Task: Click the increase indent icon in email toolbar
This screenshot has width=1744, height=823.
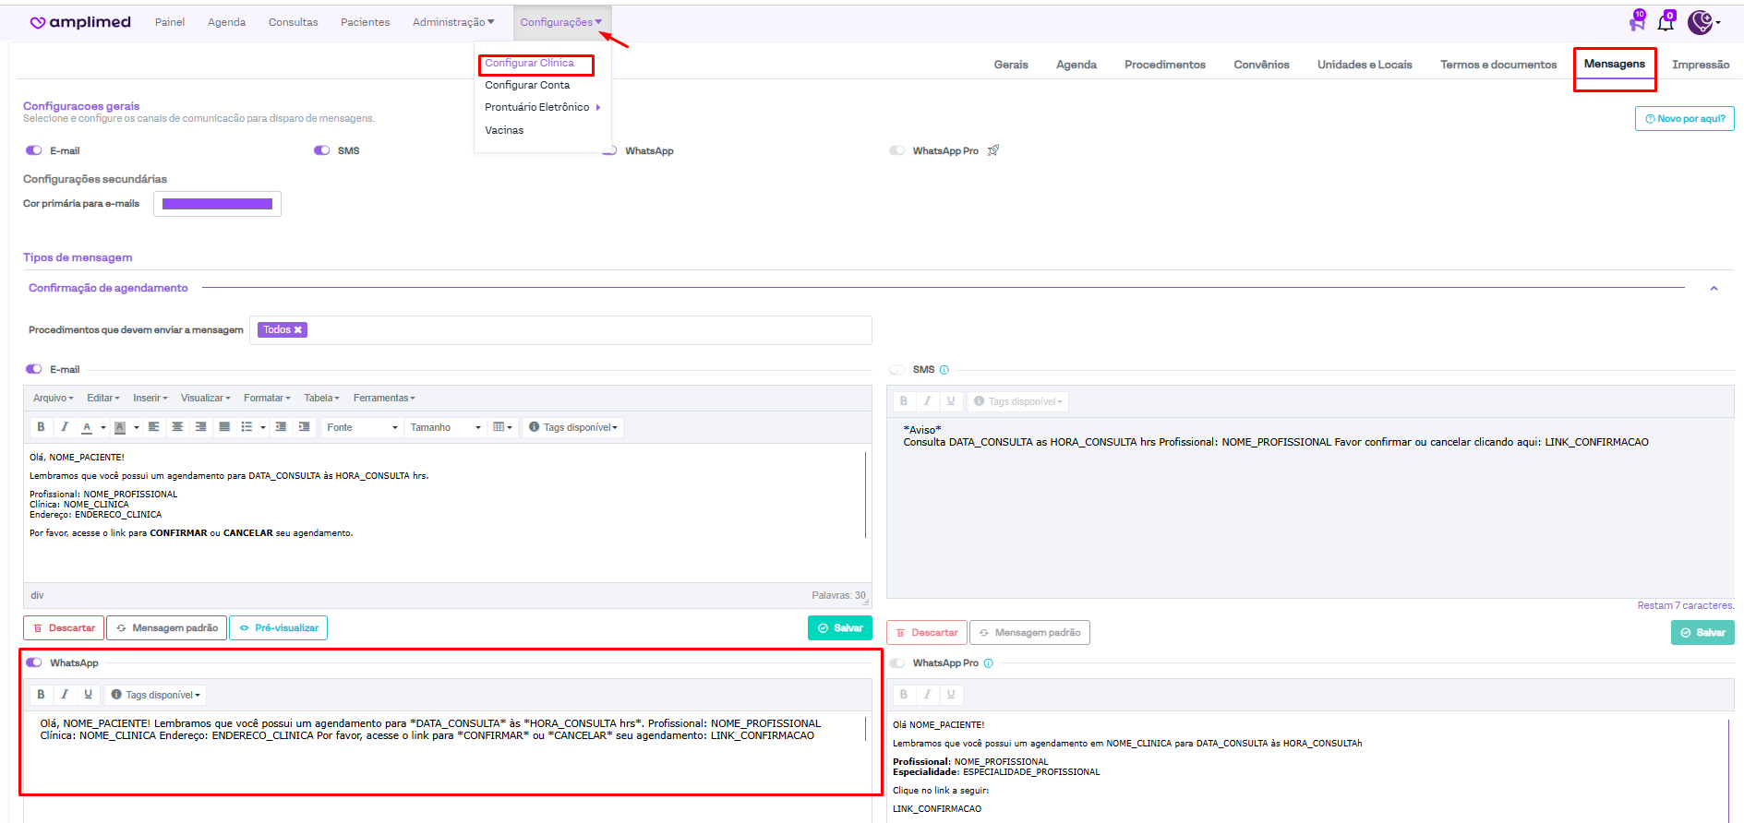Action: click(304, 427)
